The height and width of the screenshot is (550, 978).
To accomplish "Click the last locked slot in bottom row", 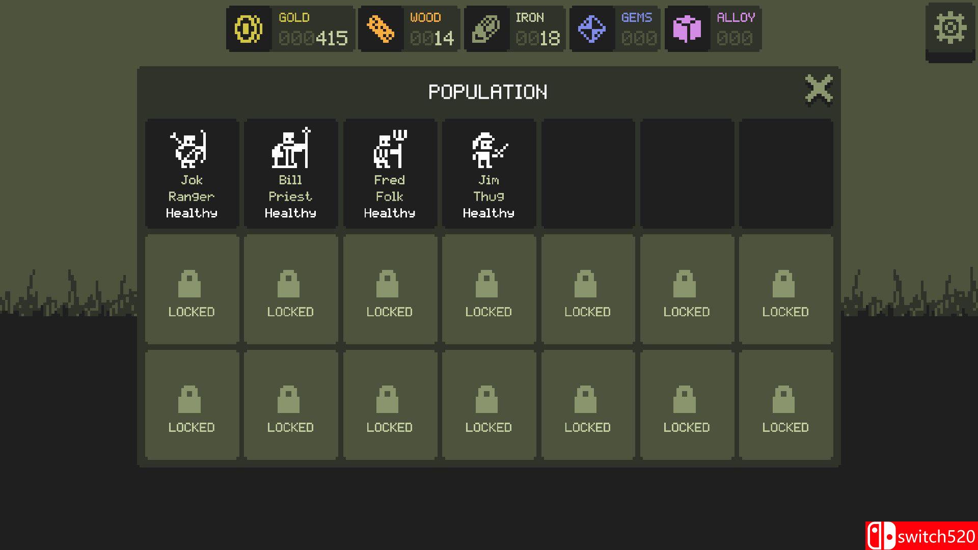I will tap(785, 405).
